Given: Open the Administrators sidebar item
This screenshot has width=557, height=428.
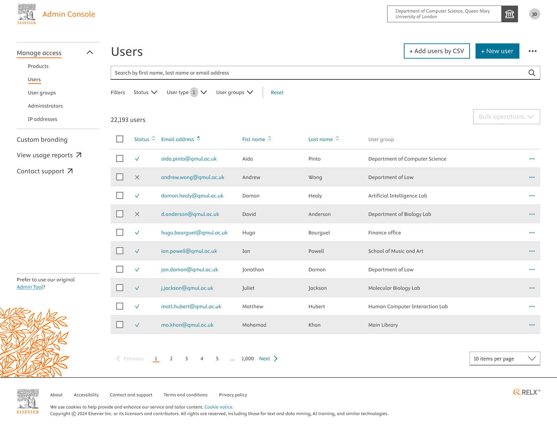Looking at the screenshot, I should coord(45,106).
